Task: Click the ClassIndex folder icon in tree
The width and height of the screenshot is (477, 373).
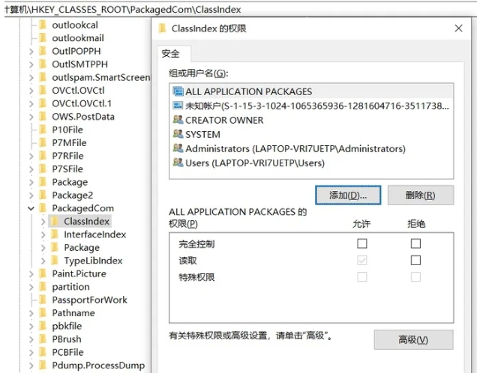Action: coord(55,221)
